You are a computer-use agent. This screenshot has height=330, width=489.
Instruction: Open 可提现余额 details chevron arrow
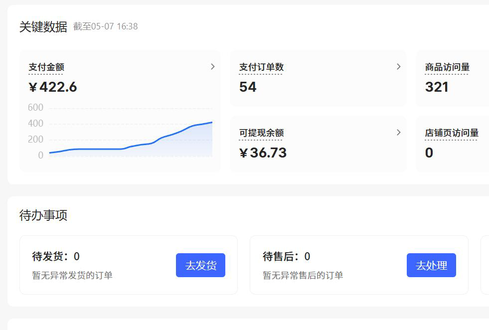[x=399, y=133]
